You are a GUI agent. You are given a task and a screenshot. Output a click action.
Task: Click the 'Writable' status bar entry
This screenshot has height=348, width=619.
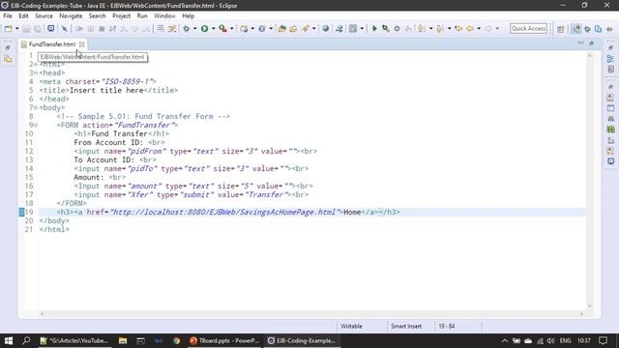pos(351,327)
